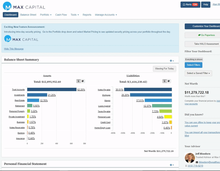Click the import transactions Mint link
Screen dimensions: 220x171
click(x=202, y=134)
